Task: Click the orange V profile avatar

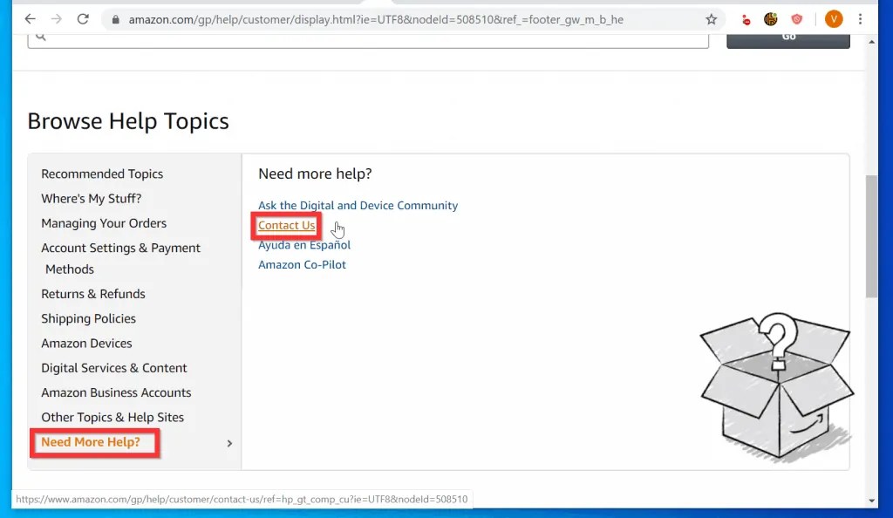Action: 835,17
